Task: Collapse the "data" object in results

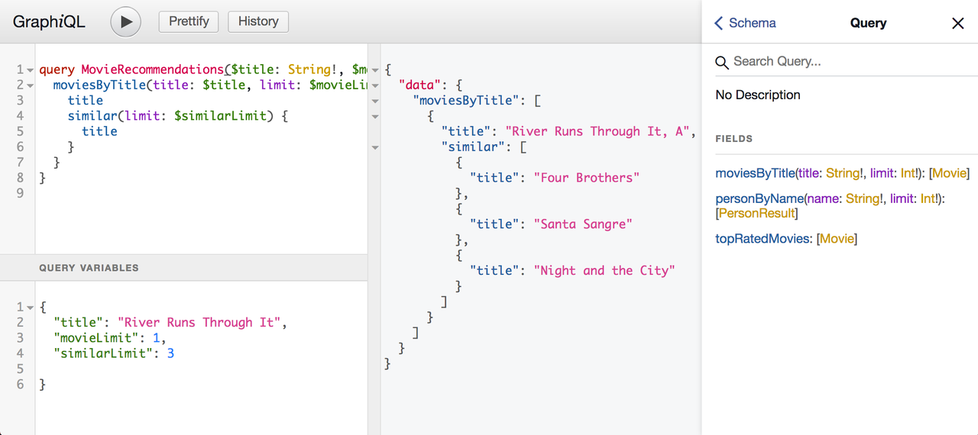Action: pyautogui.click(x=374, y=85)
